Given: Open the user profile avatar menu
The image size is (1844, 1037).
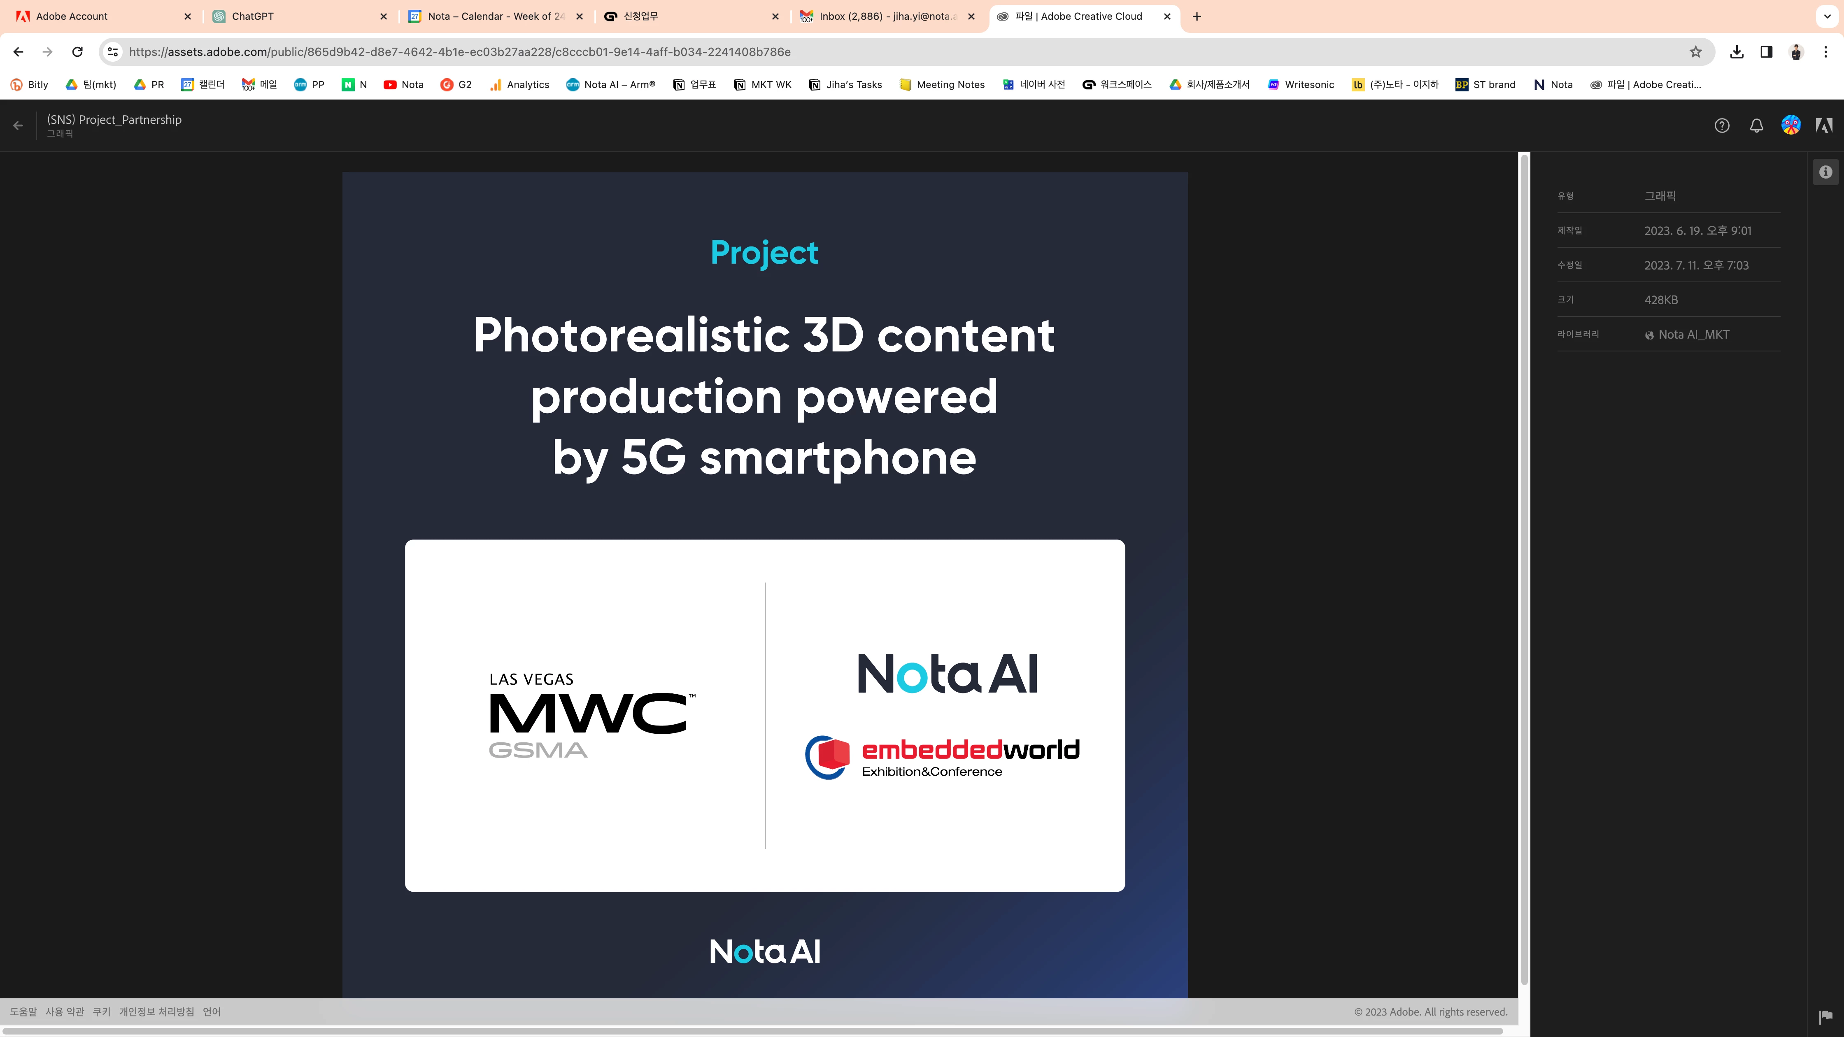Looking at the screenshot, I should pyautogui.click(x=1790, y=125).
